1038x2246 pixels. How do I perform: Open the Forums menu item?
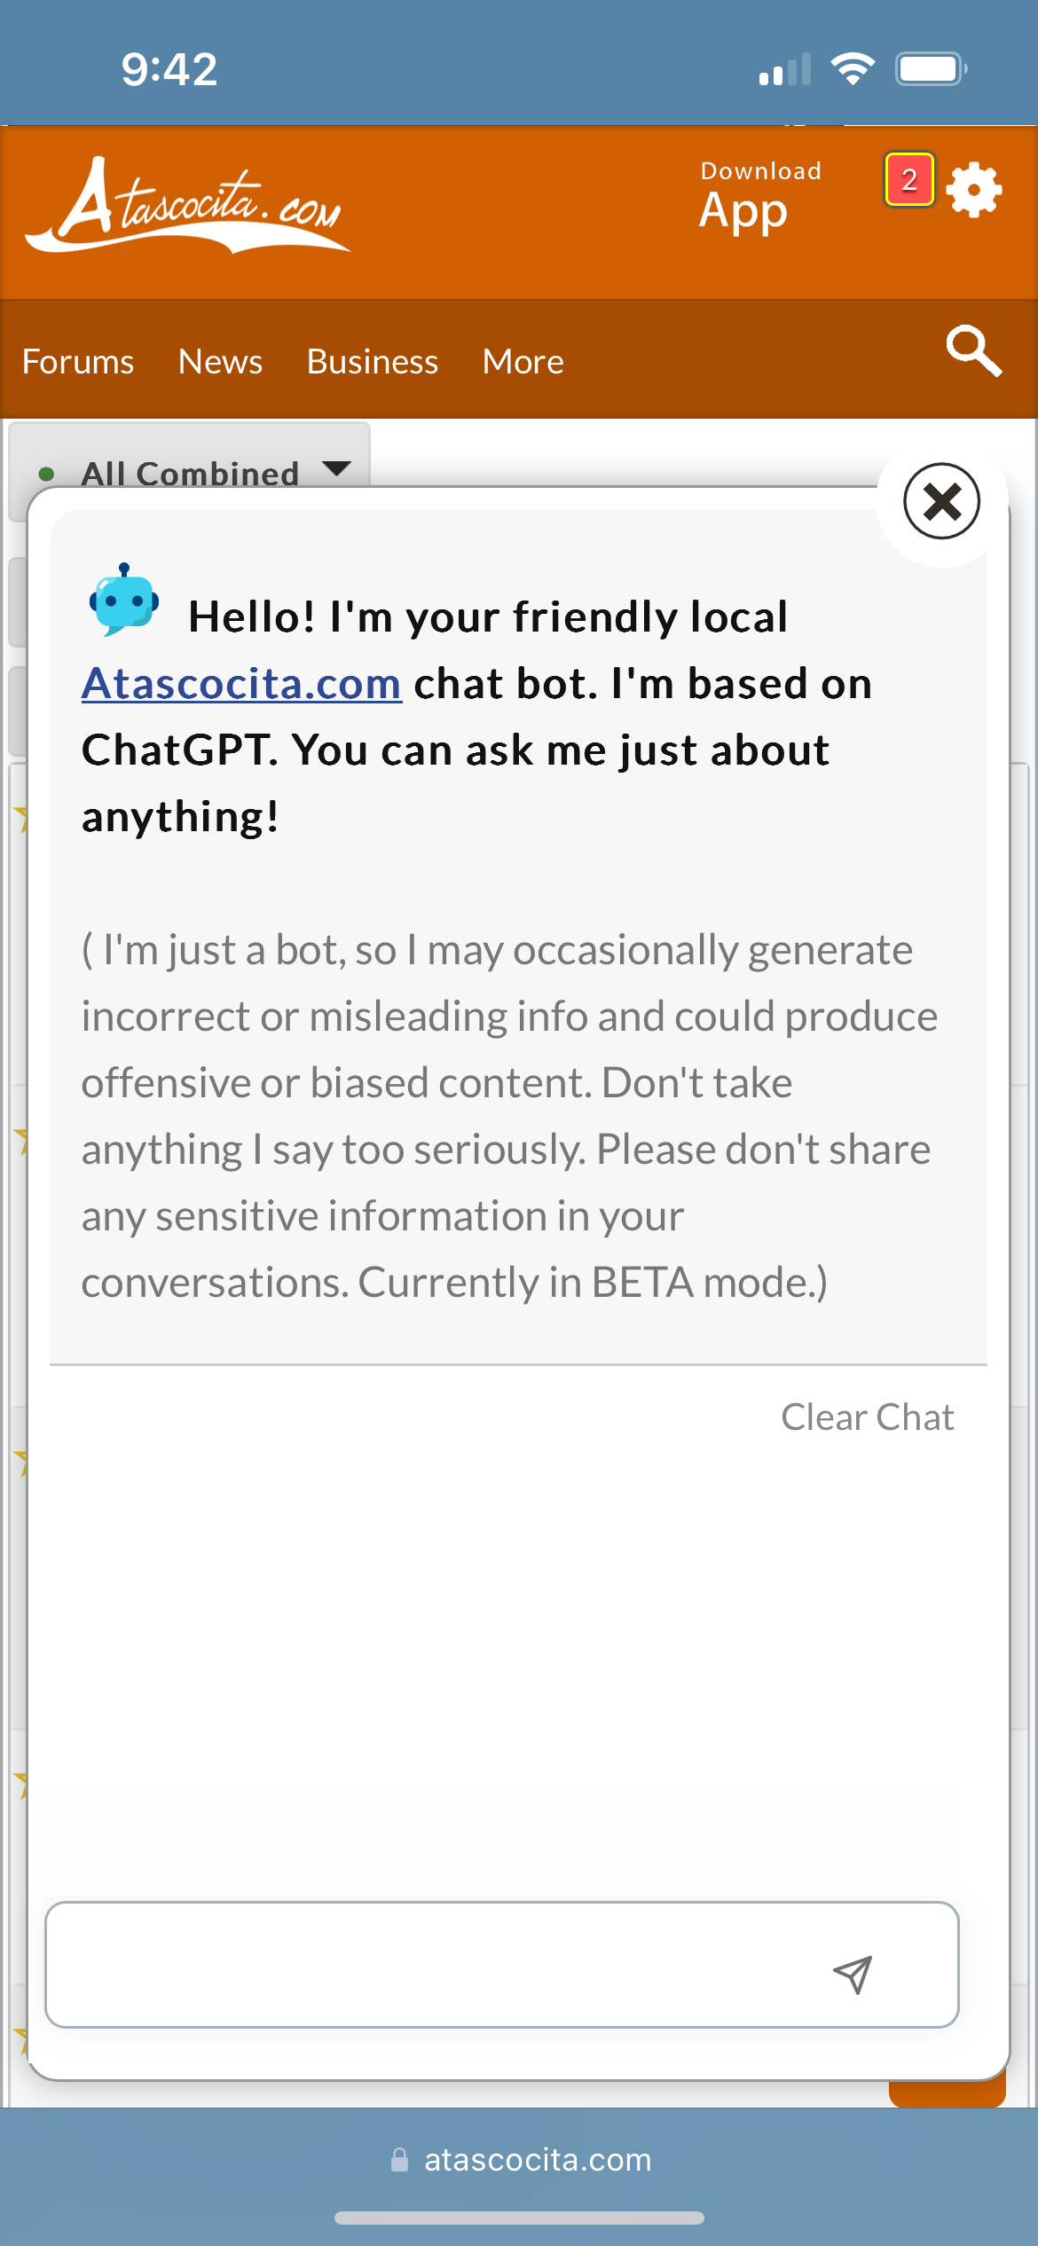78,362
